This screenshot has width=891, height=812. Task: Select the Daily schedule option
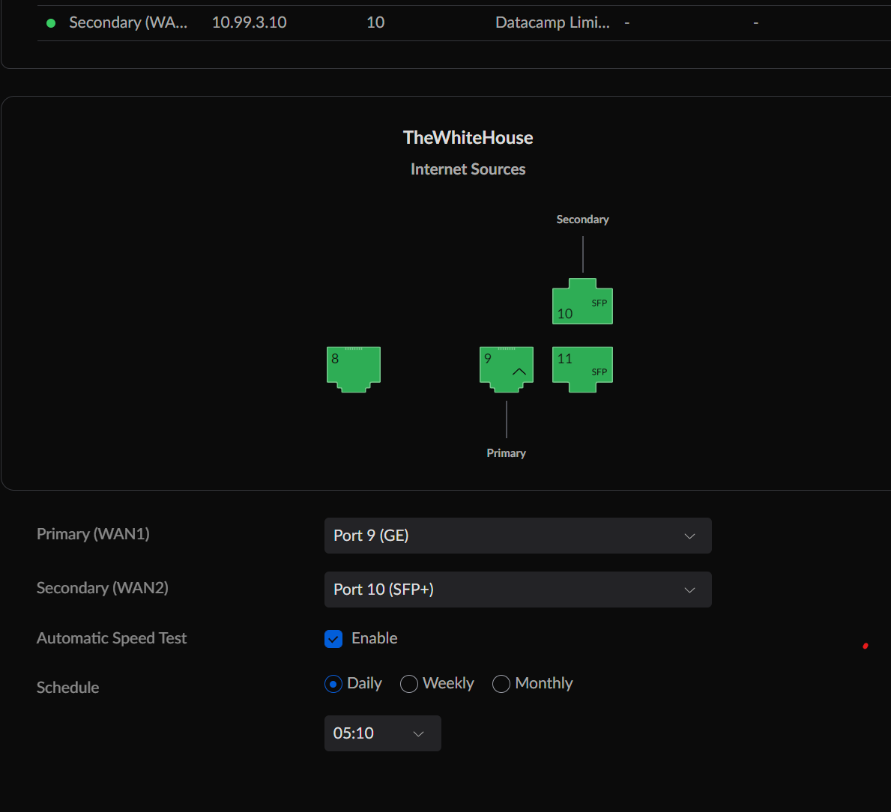click(333, 684)
